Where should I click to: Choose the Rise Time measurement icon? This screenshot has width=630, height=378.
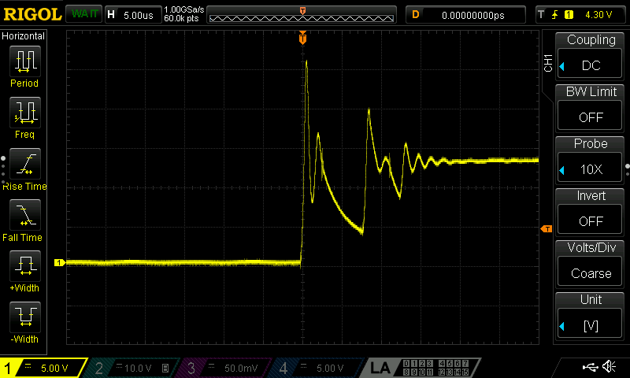24,164
